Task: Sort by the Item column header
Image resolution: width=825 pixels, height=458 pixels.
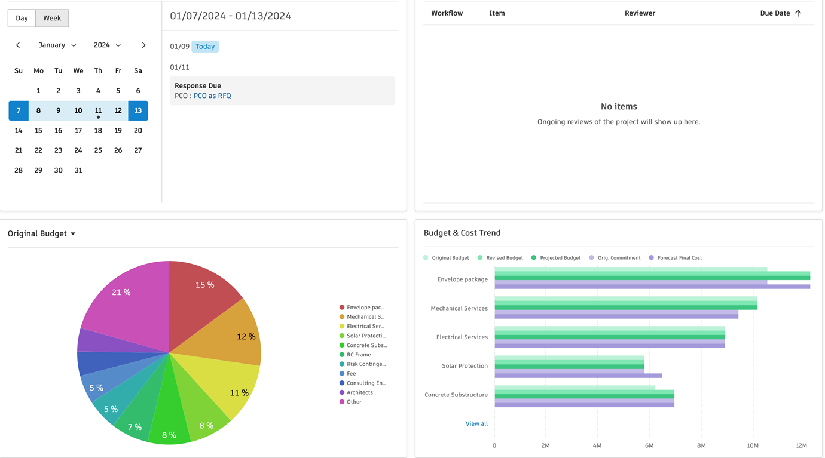Action: coord(497,13)
